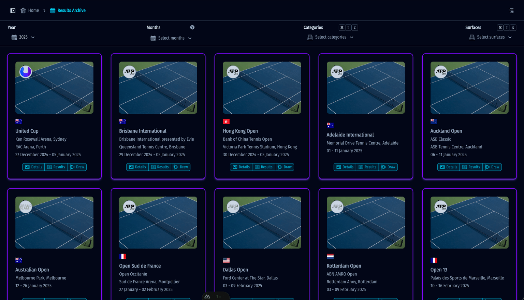
Task: Click the Months help question icon
Action: [192, 27]
